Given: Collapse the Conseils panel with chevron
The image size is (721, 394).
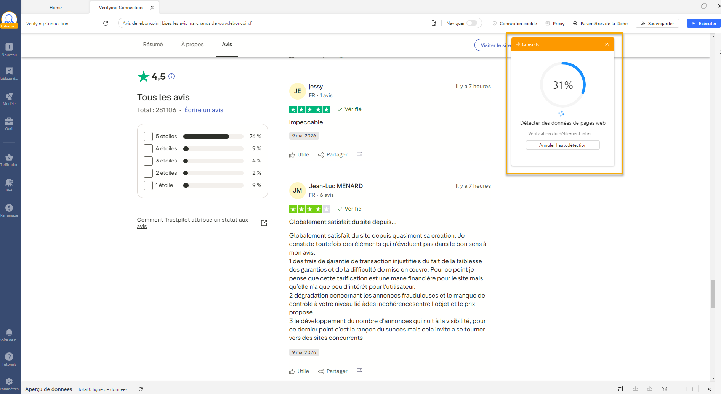Looking at the screenshot, I should [607, 44].
